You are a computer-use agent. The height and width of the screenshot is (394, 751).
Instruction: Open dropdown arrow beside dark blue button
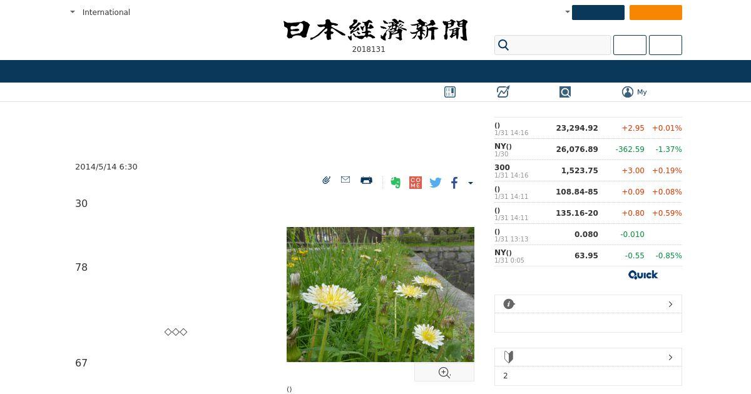click(x=568, y=12)
